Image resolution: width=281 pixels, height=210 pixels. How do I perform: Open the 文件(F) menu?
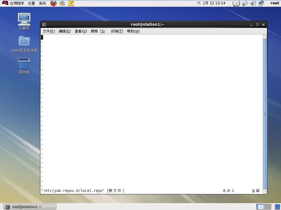pos(49,31)
